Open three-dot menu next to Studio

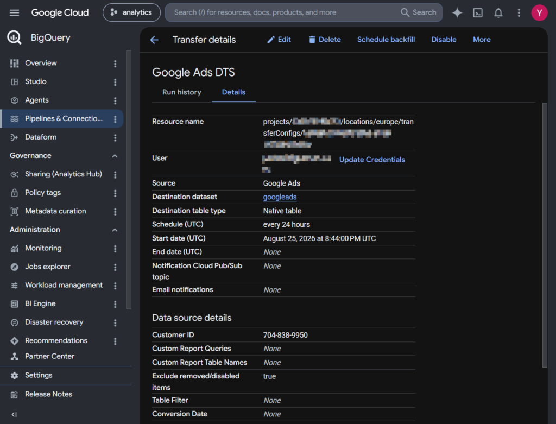point(115,82)
